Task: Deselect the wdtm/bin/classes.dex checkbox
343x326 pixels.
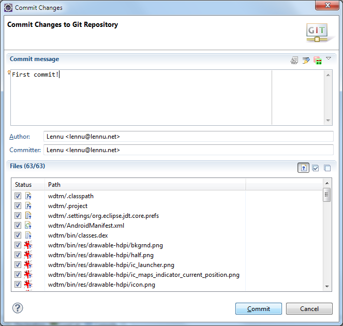Action: 18,235
